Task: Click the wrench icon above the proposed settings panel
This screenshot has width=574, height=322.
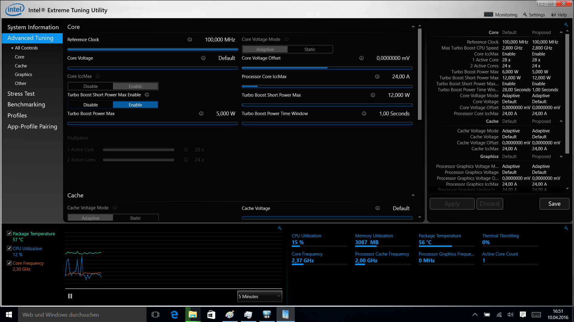Action: [566, 25]
